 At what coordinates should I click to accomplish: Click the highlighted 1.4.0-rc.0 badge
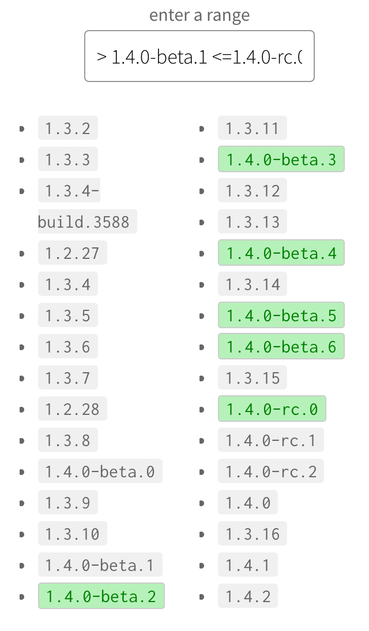272,409
